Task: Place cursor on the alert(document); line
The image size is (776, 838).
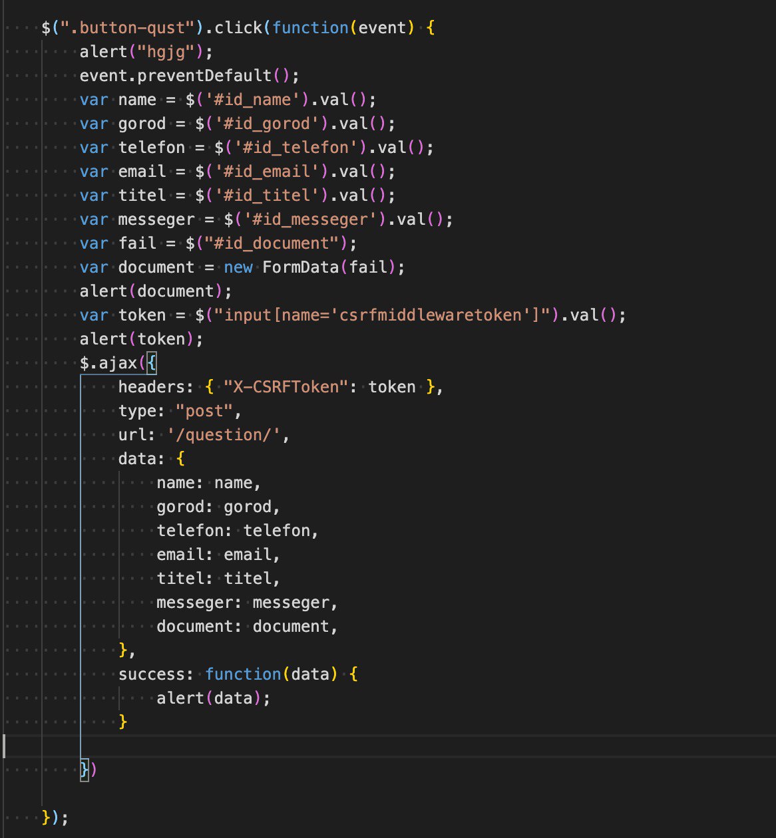Action: click(x=156, y=291)
